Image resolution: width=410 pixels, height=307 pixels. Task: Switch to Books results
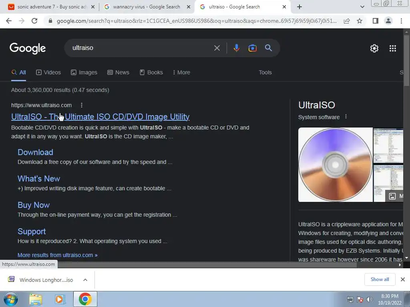(x=151, y=73)
